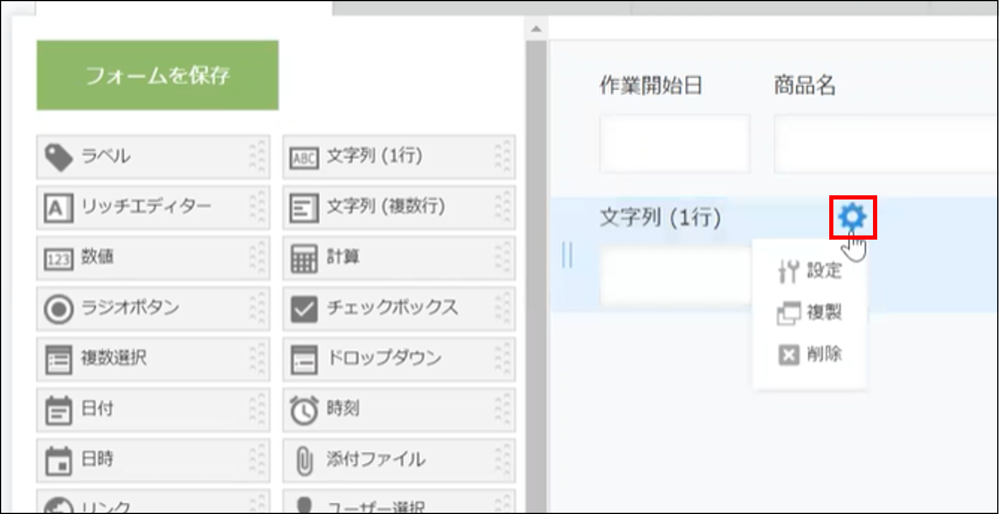Click the grip dots on ラベル item
Viewport: 999px width, 514px height.
coord(257,157)
